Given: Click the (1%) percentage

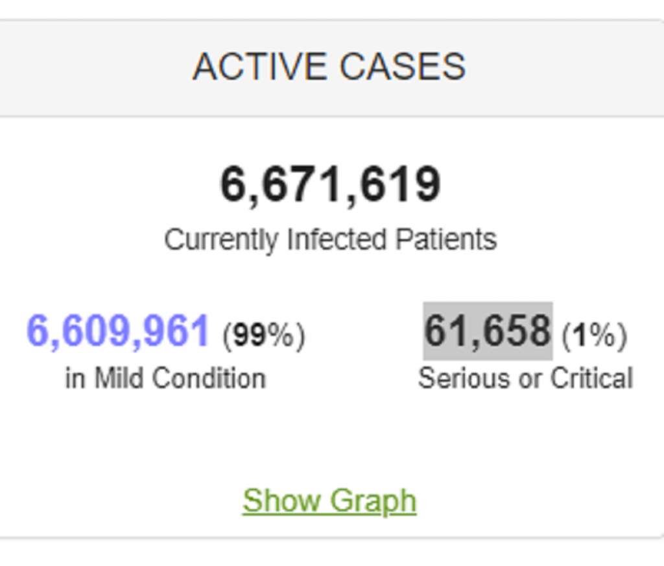Looking at the screenshot, I should pyautogui.click(x=594, y=336).
